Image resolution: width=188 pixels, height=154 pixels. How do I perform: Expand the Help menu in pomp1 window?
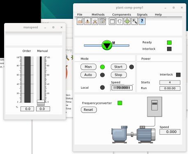[x=158, y=14]
